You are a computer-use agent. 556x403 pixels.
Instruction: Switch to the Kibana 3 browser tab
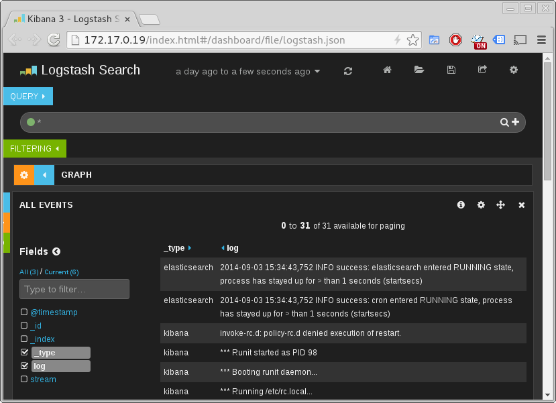[71, 19]
